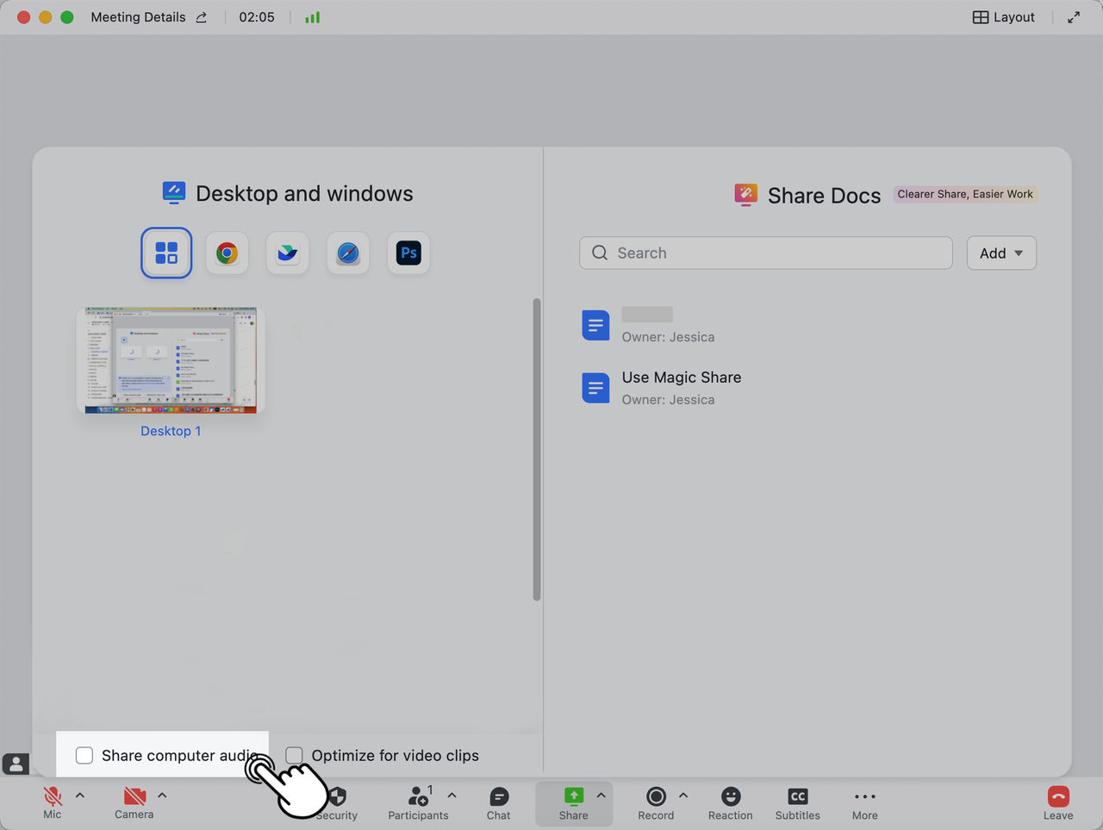1103x830 pixels.
Task: Start a meeting Record
Action: (655, 803)
